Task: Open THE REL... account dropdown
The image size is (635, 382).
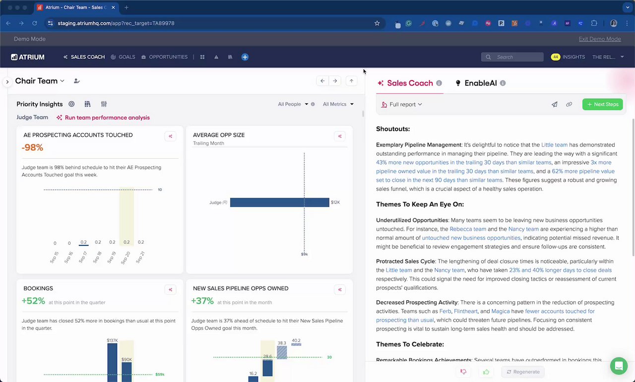Action: click(608, 57)
